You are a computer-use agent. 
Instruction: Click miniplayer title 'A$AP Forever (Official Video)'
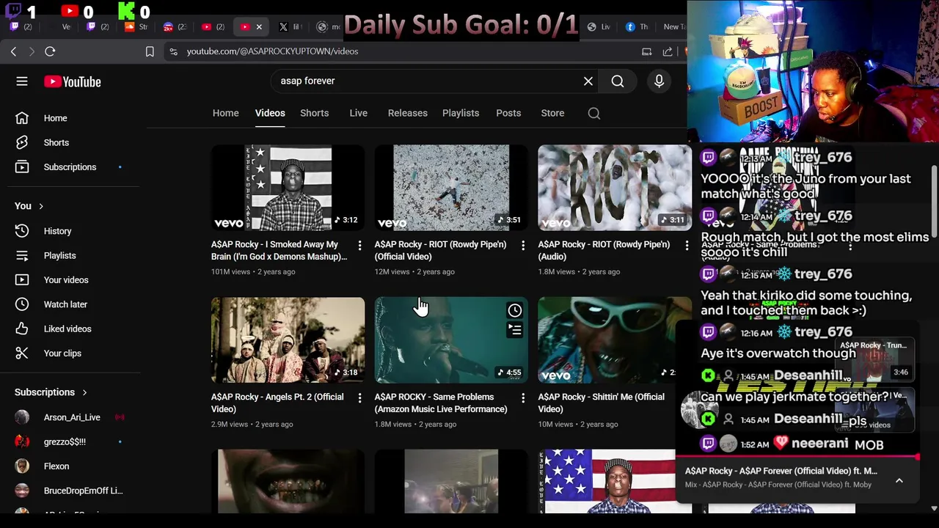(x=781, y=471)
